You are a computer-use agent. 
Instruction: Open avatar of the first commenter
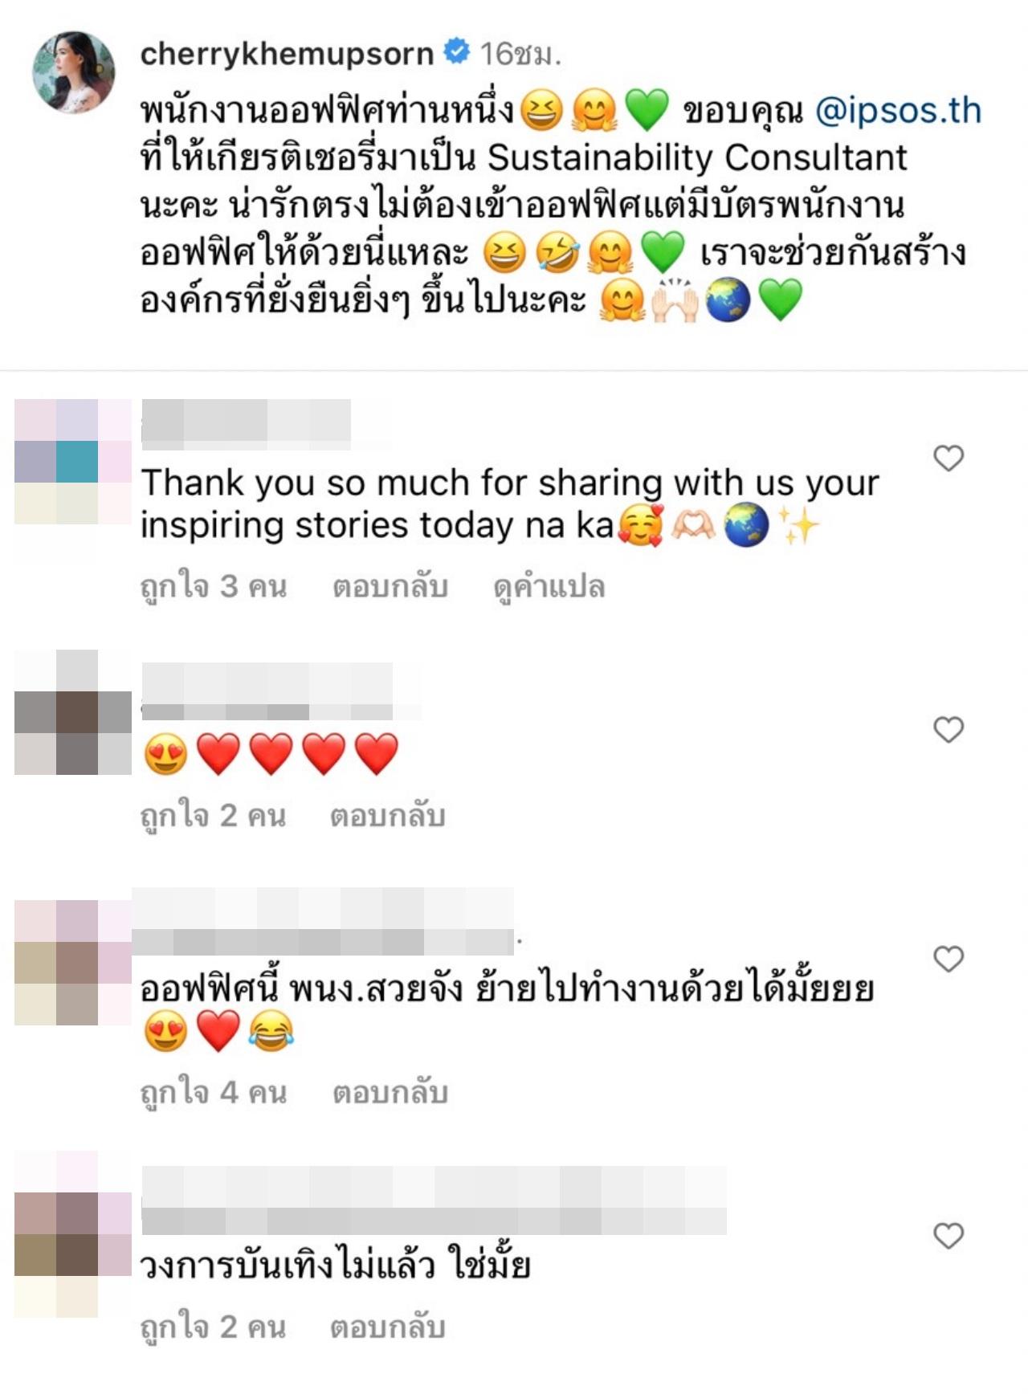pos(73,462)
